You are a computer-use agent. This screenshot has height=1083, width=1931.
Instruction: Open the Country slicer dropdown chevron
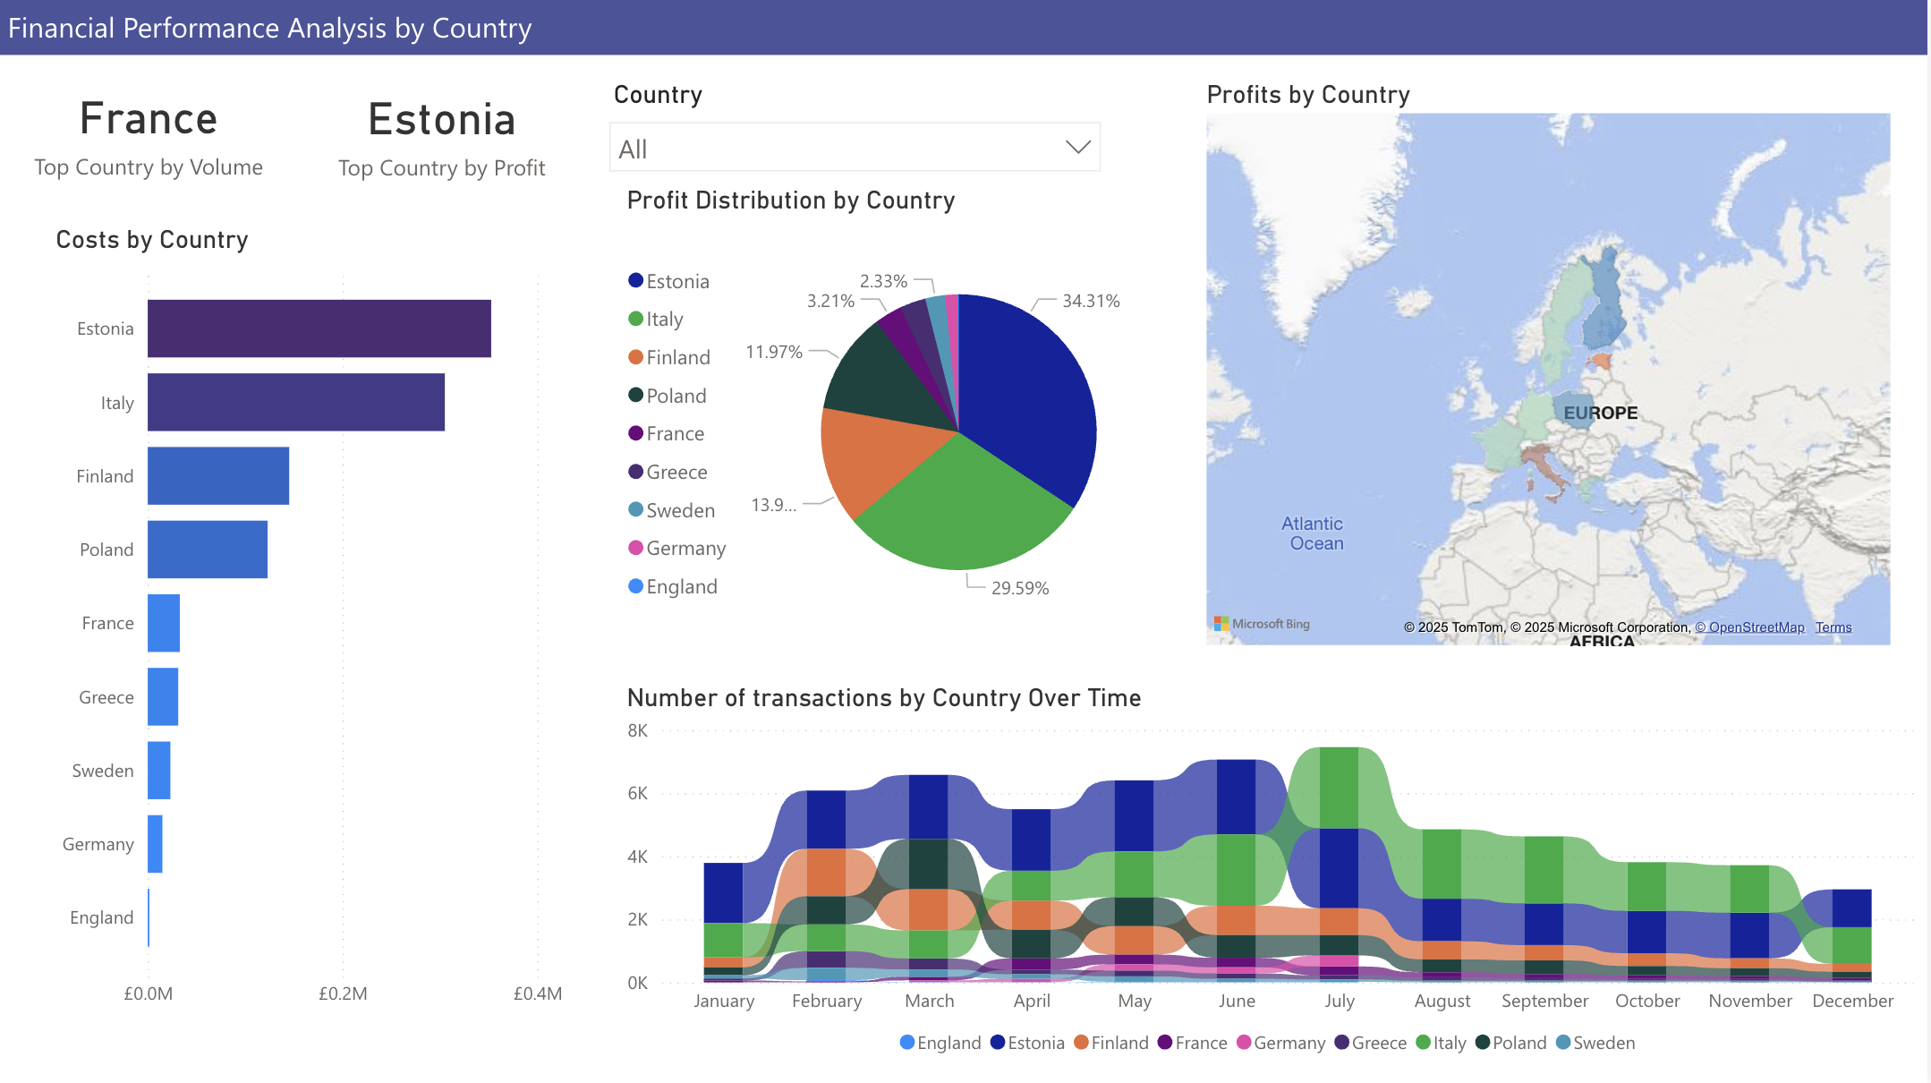coord(1077,148)
